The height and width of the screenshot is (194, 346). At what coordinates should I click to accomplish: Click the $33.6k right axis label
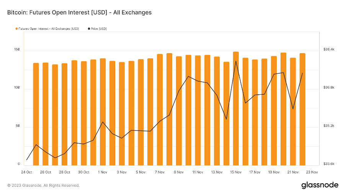(x=329, y=164)
